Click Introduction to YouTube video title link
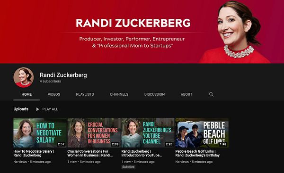 142,153
